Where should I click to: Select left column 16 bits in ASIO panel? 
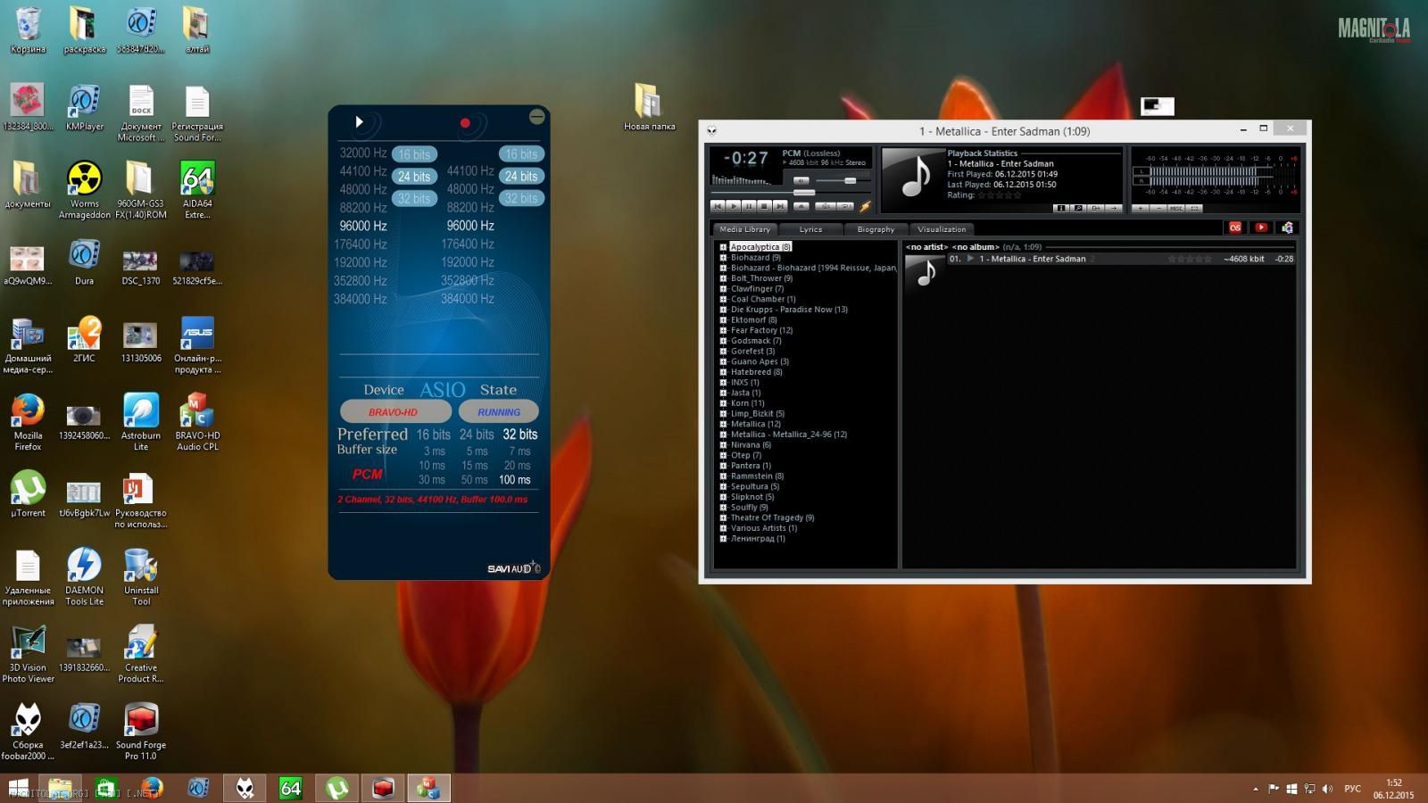pyautogui.click(x=414, y=154)
